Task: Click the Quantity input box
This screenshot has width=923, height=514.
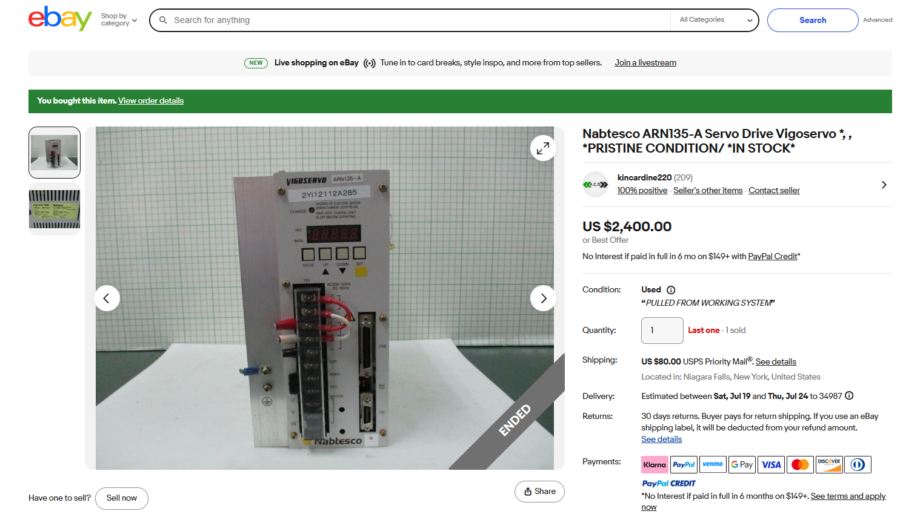Action: [662, 331]
